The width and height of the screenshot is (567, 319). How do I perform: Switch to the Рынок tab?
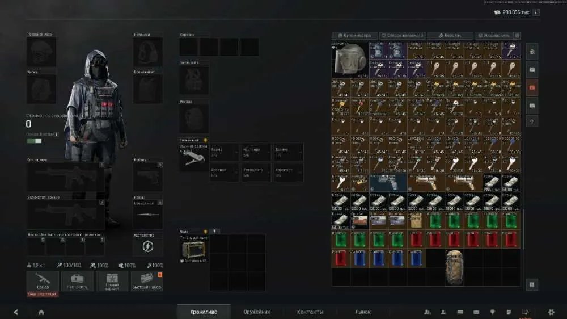coord(363,312)
